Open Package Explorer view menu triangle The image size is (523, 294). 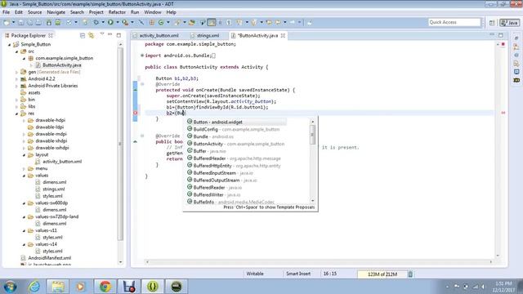tap(102, 34)
